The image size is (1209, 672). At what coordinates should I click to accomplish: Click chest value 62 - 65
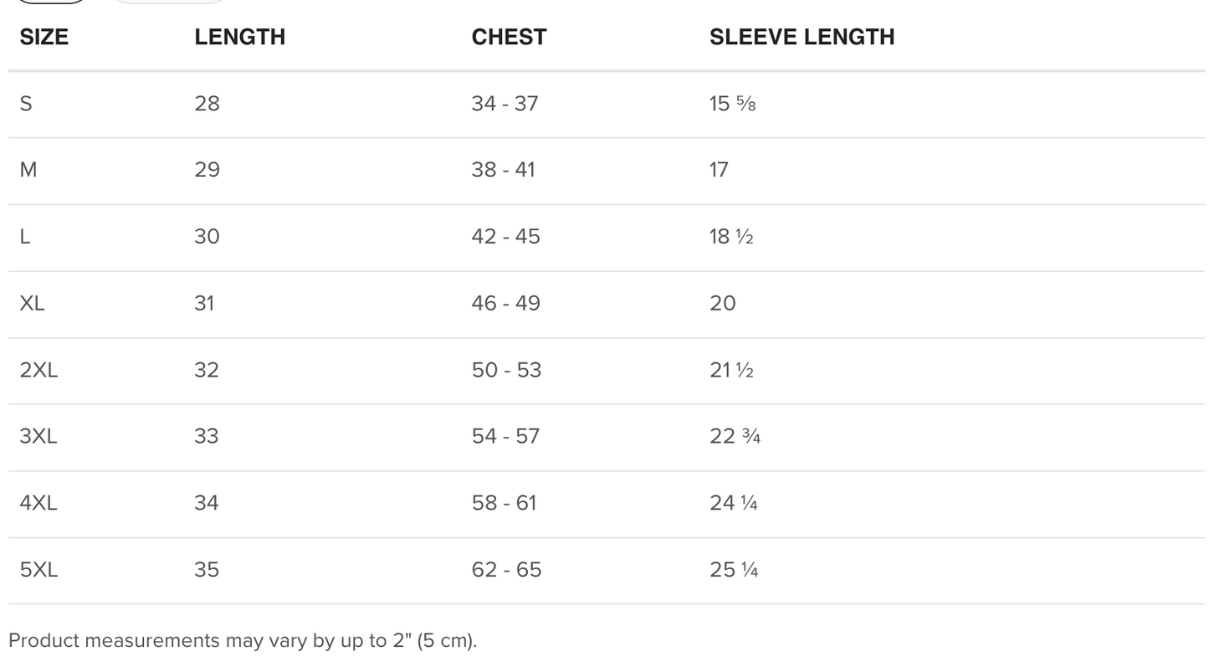[506, 570]
